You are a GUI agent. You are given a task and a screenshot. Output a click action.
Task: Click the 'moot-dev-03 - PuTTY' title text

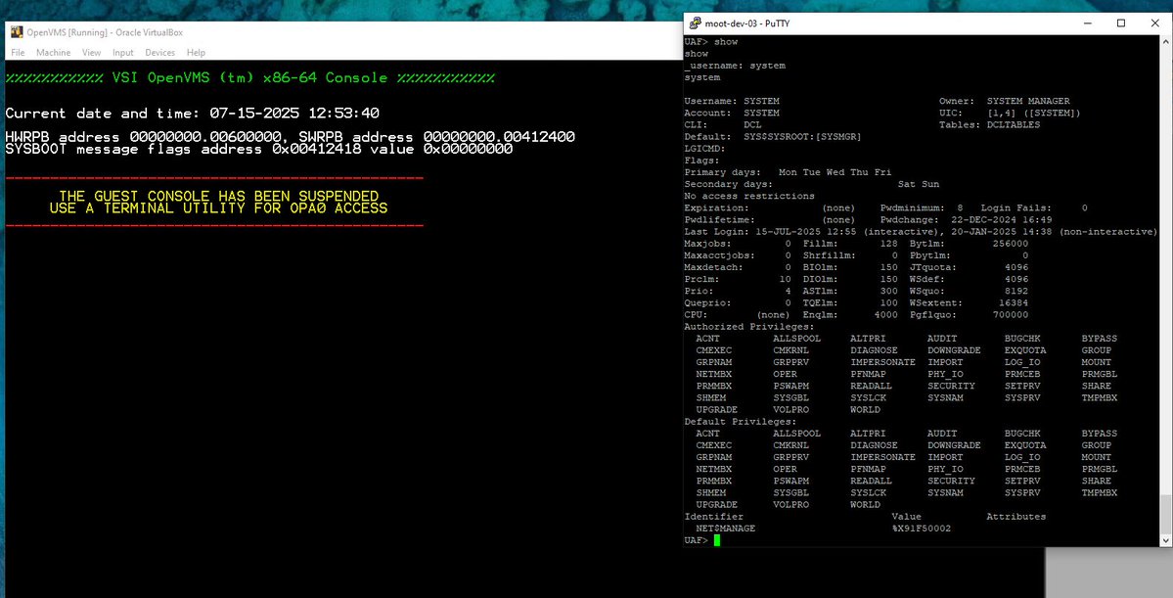point(746,23)
